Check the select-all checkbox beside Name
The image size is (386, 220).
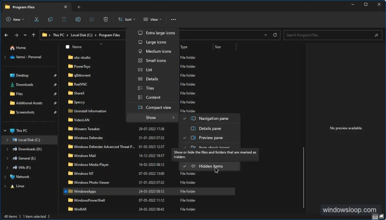[x=67, y=47]
